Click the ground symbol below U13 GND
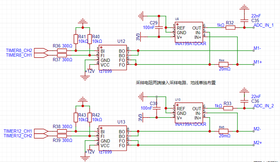This screenshot has width=280, height=162. pyautogui.click(x=85, y=158)
